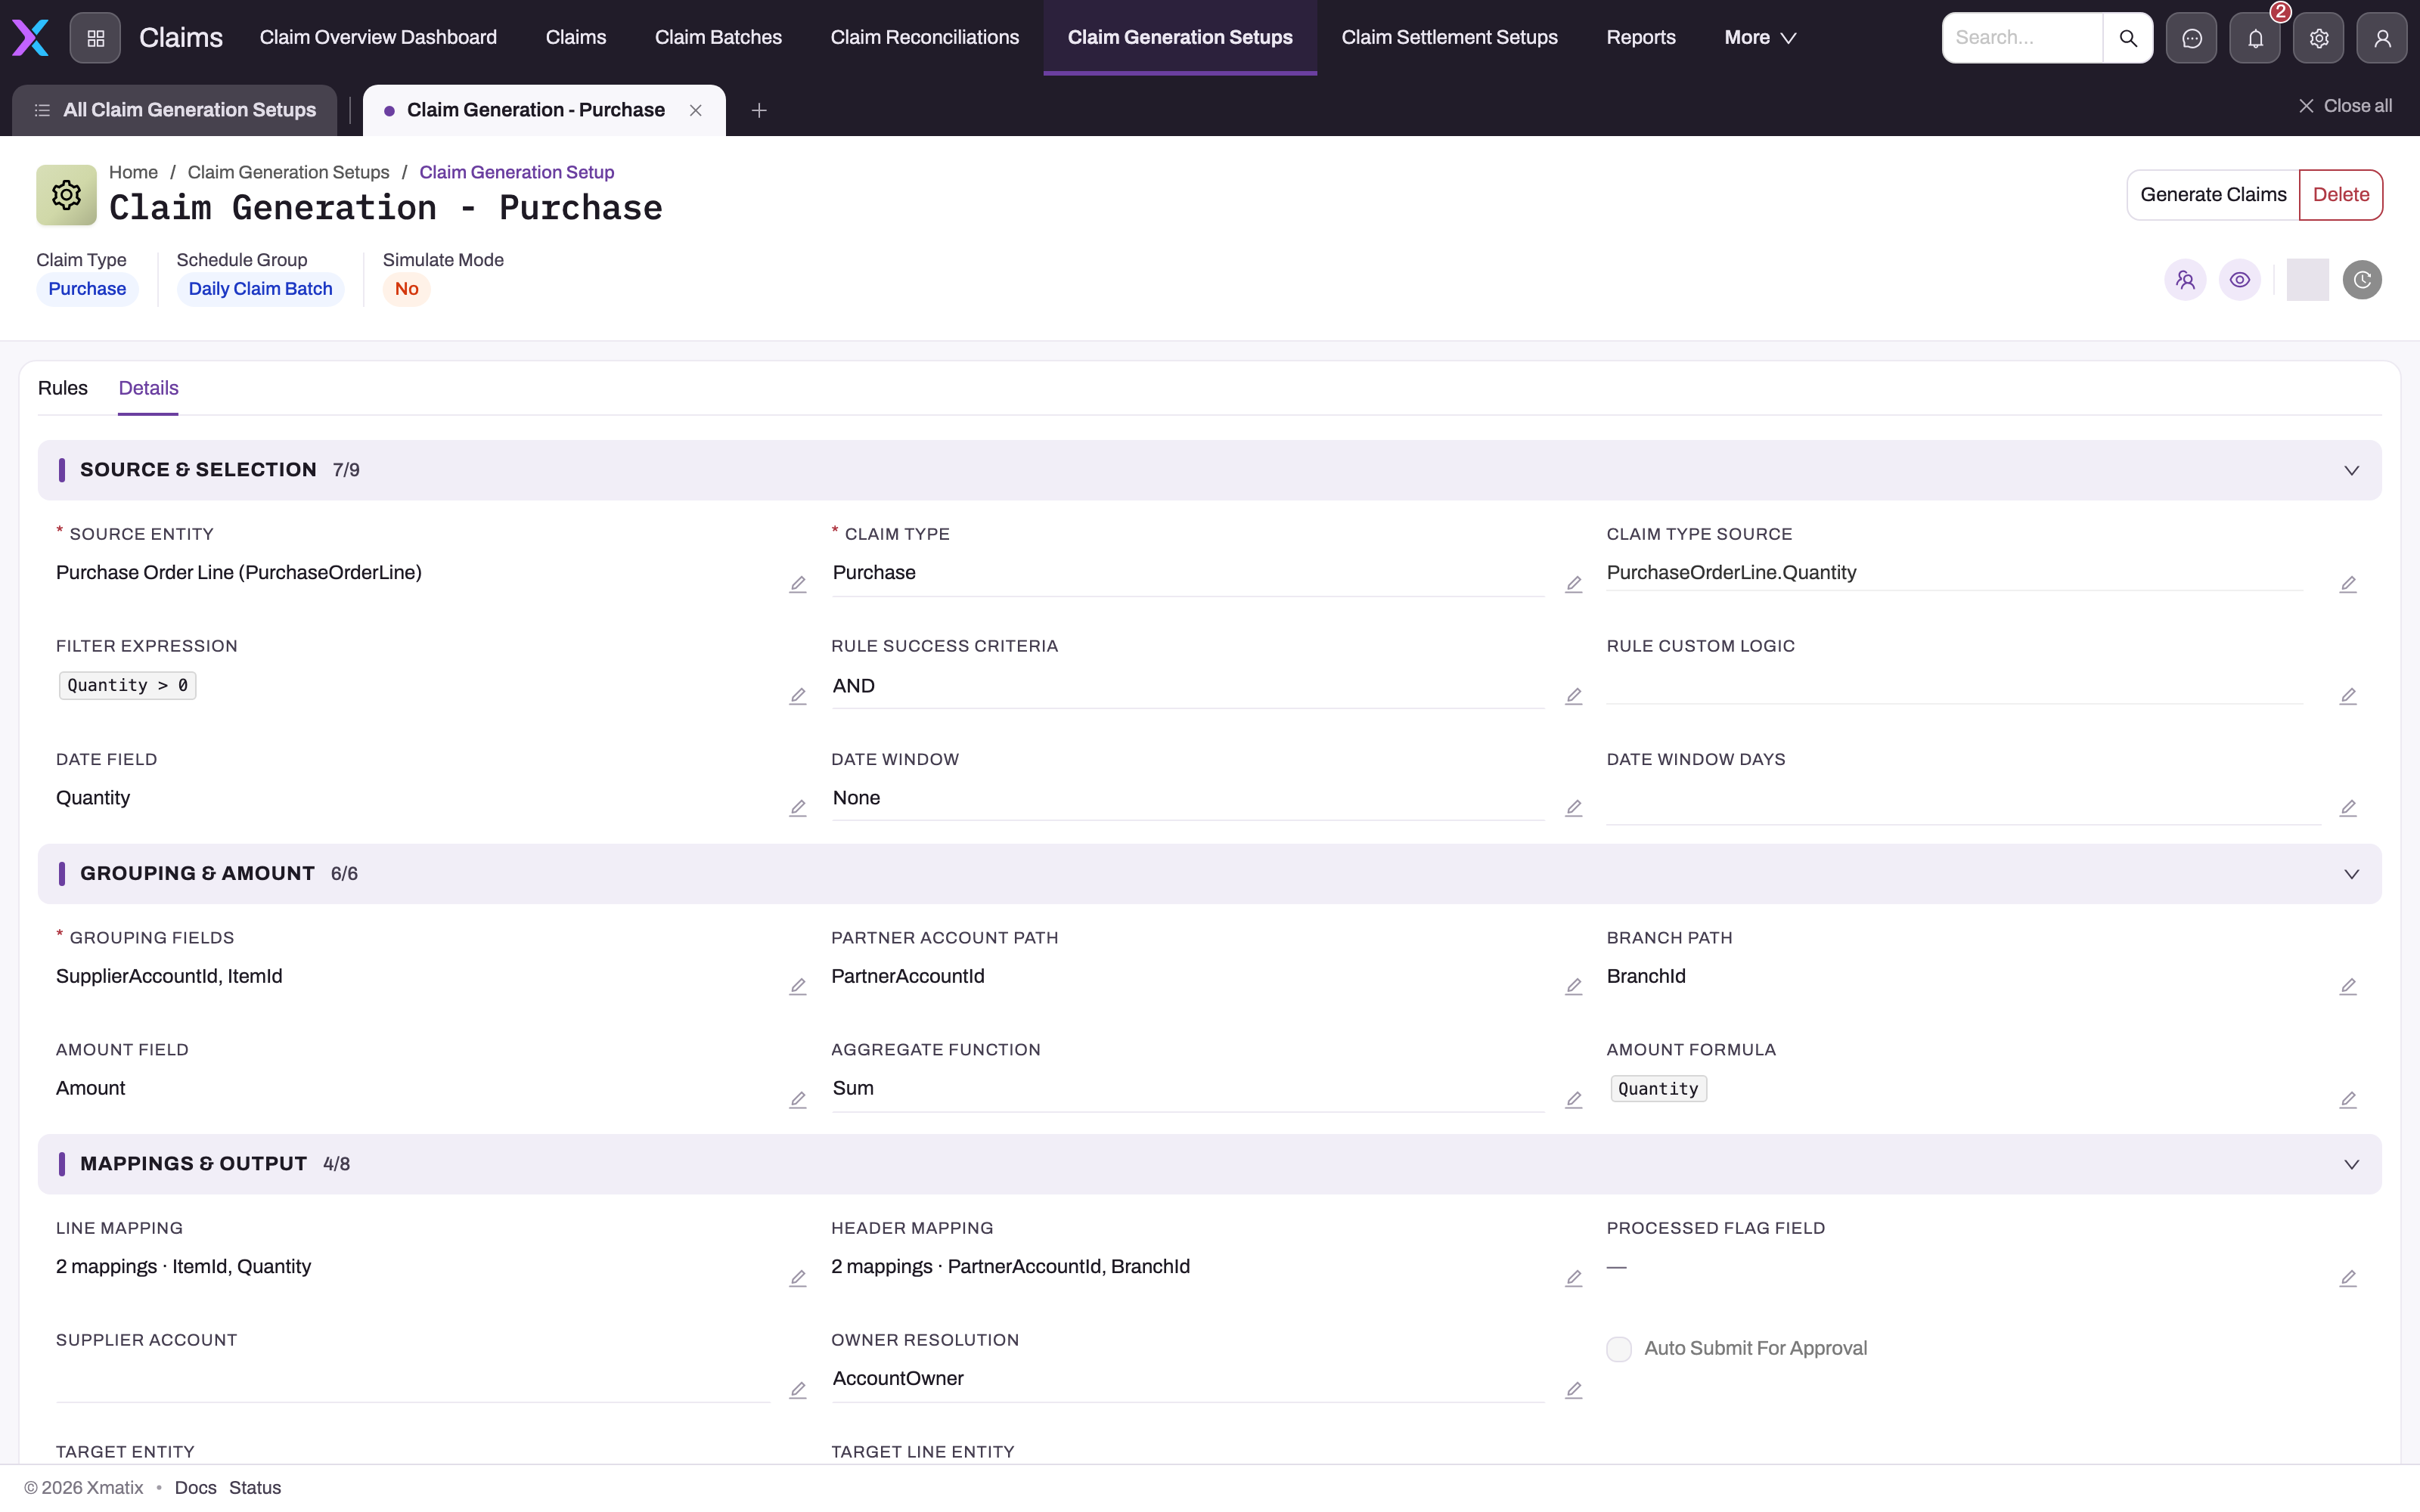The height and width of the screenshot is (1512, 2420).
Task: Click the Generate Claims button
Action: 2213,195
